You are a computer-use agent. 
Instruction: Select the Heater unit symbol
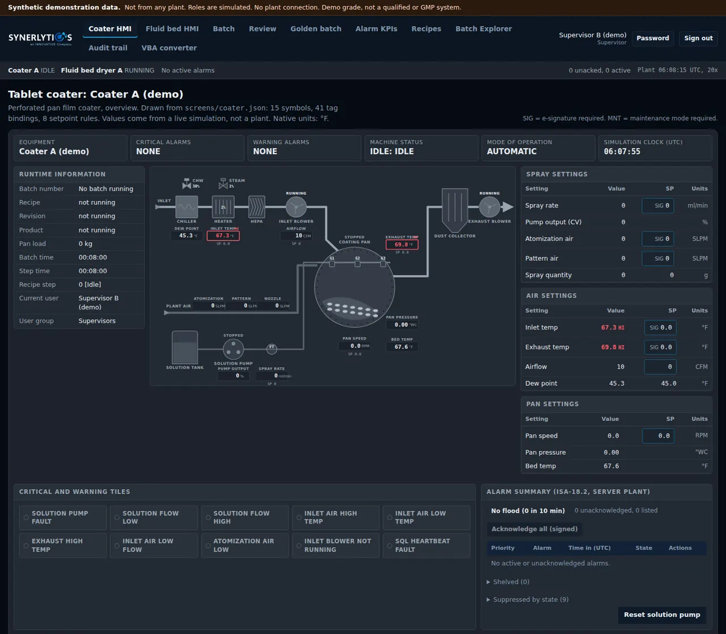click(223, 207)
